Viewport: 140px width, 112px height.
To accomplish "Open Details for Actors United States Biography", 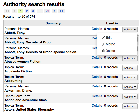I will (x=97, y=106).
